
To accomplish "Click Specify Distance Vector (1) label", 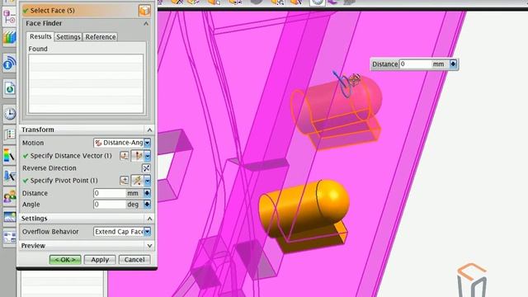I will pos(71,156).
